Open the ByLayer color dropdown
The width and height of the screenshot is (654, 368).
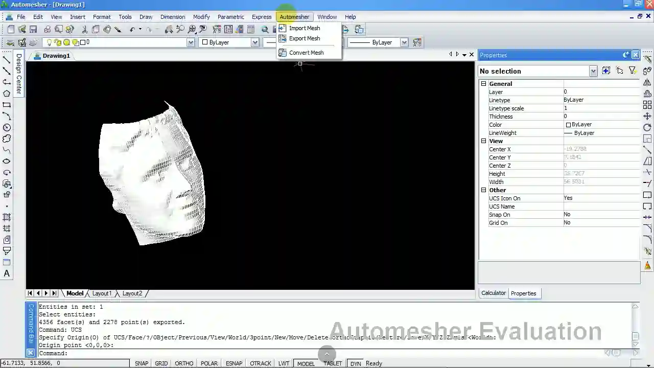254,42
